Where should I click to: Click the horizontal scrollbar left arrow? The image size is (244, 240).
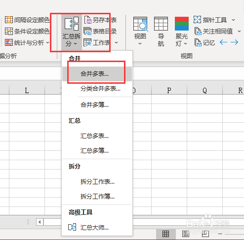click(40, 222)
